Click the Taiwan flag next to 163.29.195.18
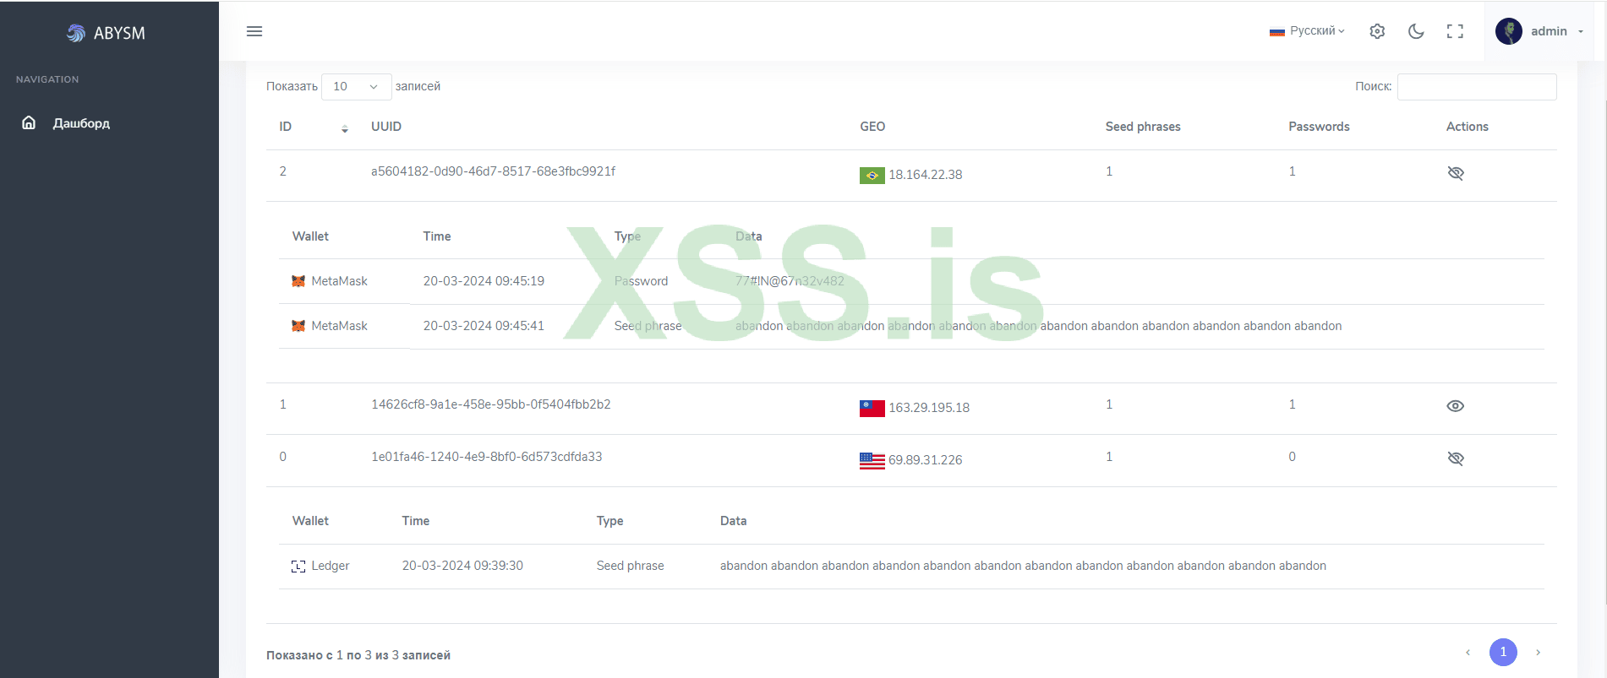 coord(872,409)
